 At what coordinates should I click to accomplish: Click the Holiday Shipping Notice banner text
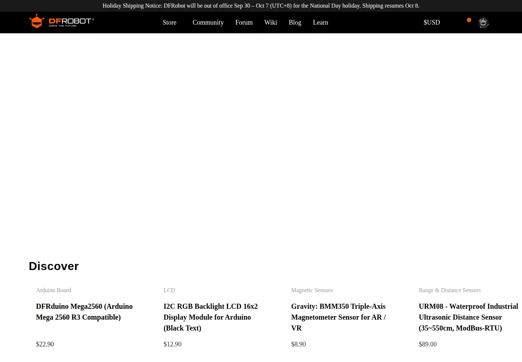coord(261,6)
